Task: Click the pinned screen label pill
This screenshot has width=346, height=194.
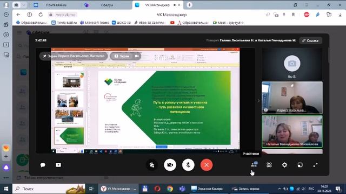Action: coord(74,56)
